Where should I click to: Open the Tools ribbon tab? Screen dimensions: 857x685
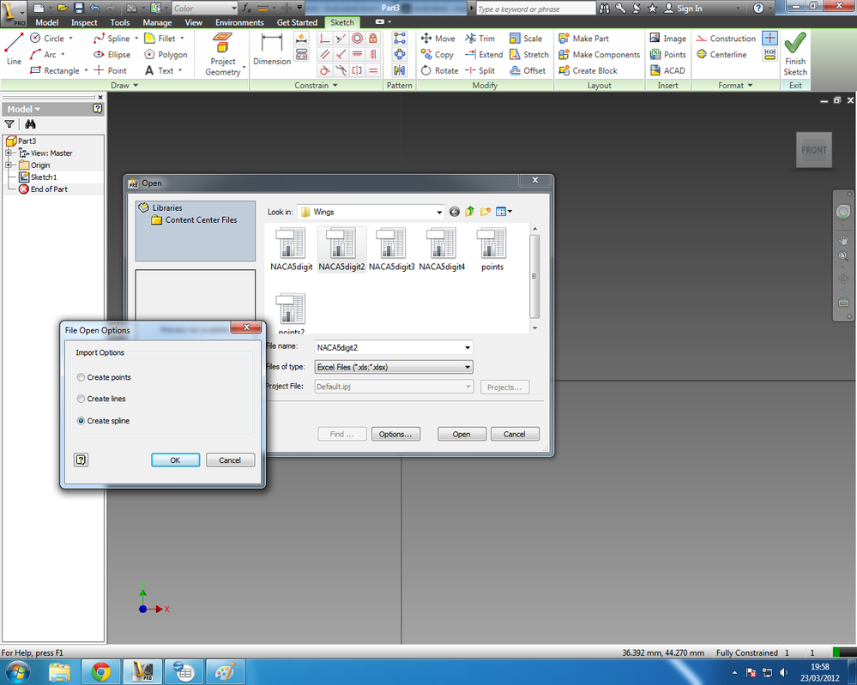(x=120, y=22)
